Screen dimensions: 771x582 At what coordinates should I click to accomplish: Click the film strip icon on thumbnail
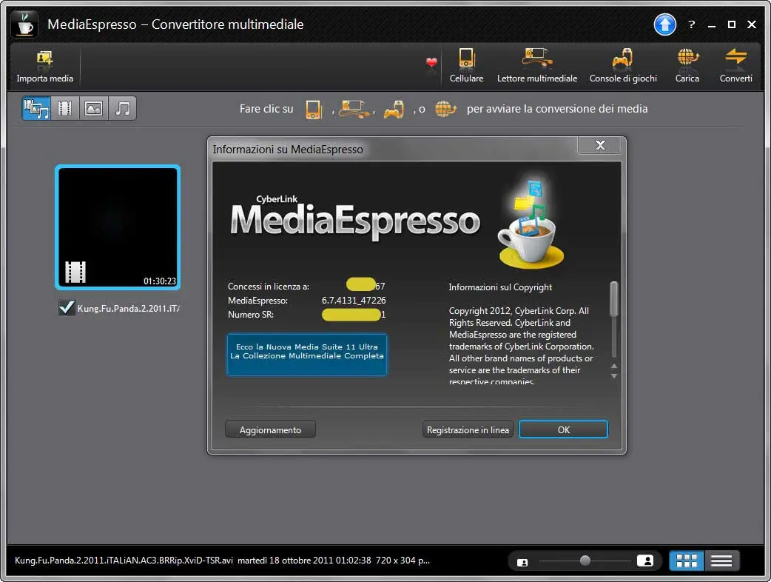(75, 272)
